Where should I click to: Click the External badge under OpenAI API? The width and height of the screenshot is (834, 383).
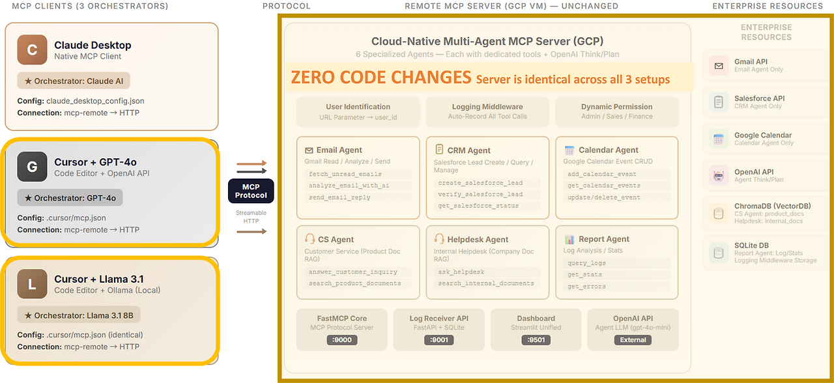[x=633, y=340]
